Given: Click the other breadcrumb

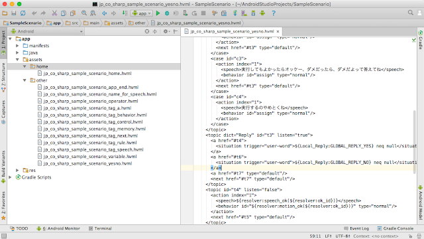Looking at the screenshot, I should pyautogui.click(x=137, y=23).
